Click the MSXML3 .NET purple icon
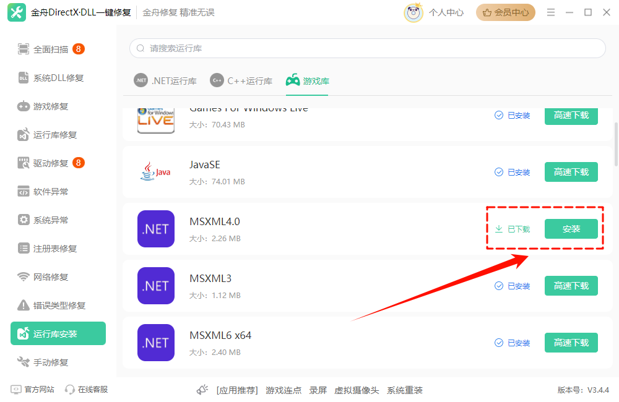This screenshot has width=619, height=402. 156,286
